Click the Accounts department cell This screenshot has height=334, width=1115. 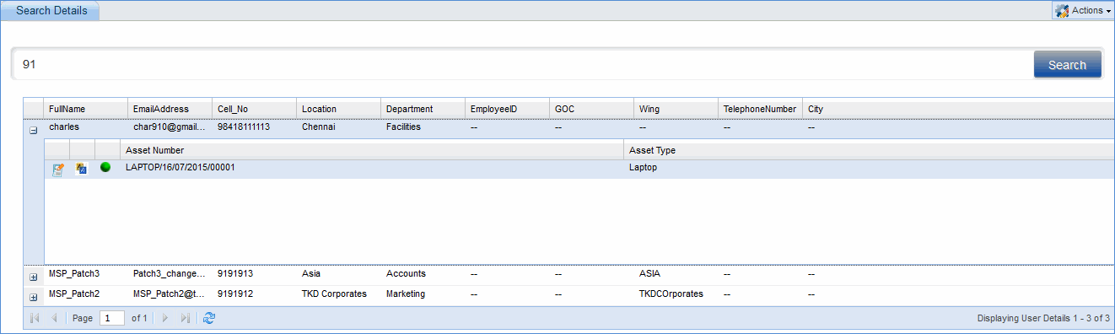click(x=406, y=274)
